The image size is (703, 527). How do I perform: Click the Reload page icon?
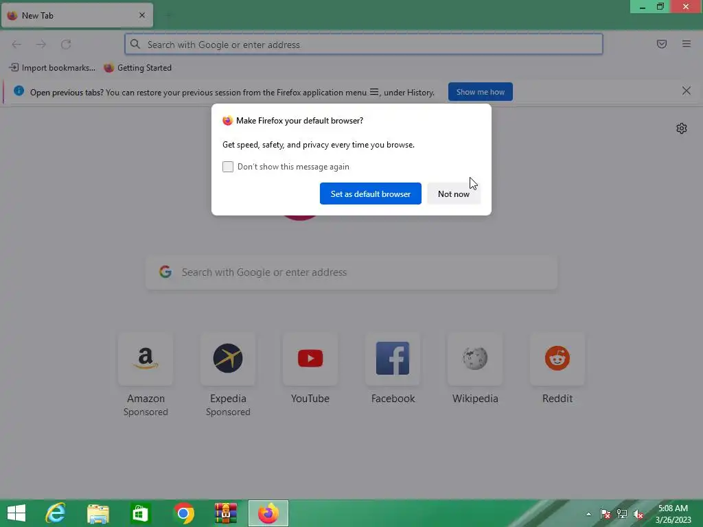point(66,45)
